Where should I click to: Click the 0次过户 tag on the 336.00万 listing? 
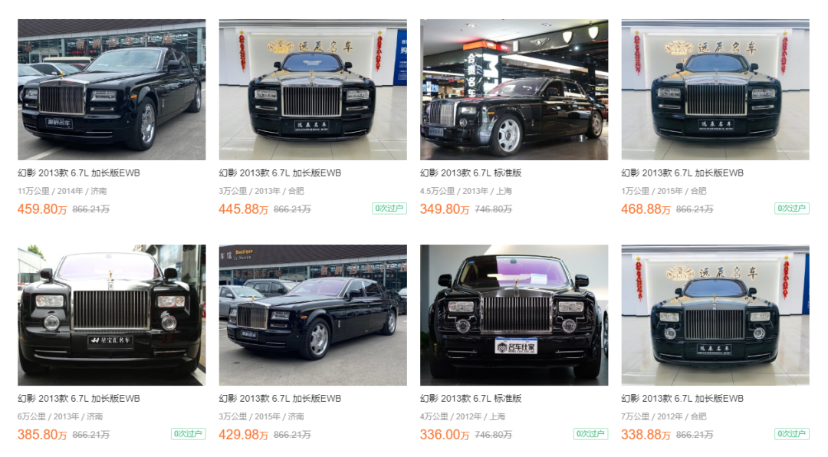(x=590, y=434)
